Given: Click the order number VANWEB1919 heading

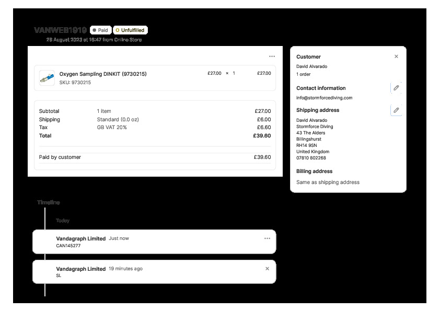Looking at the screenshot, I should 60,30.
